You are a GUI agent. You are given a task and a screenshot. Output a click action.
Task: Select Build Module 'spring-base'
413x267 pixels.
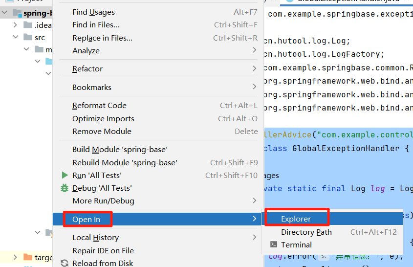click(x=158, y=150)
